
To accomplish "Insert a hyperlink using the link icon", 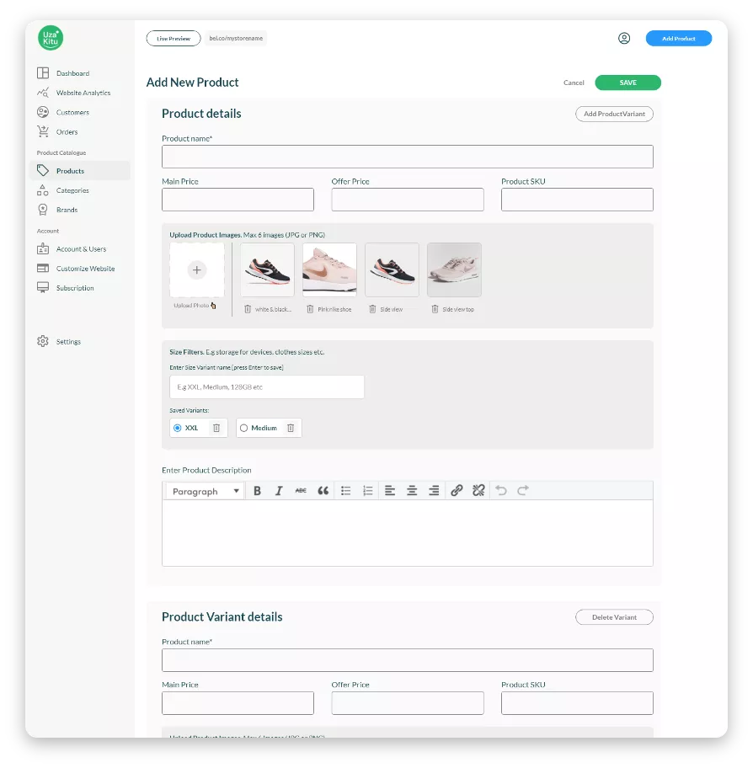I will pos(457,491).
